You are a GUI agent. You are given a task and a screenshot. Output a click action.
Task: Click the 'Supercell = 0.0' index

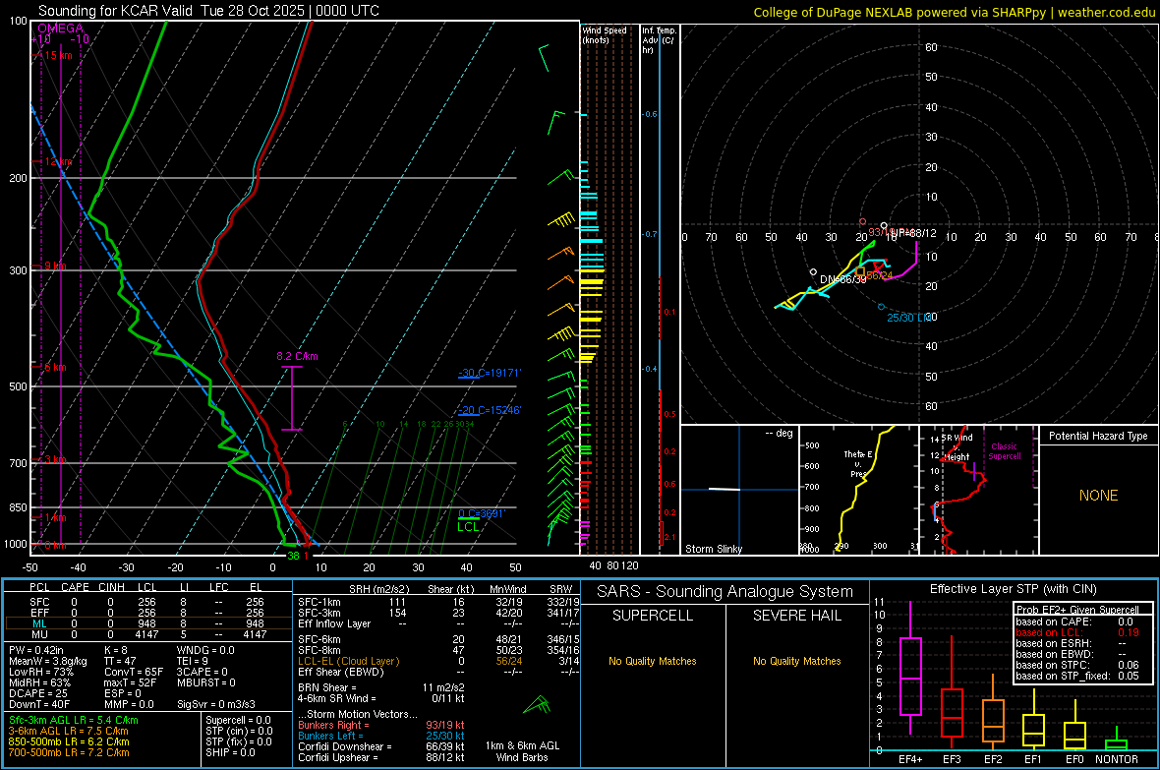pyautogui.click(x=238, y=720)
